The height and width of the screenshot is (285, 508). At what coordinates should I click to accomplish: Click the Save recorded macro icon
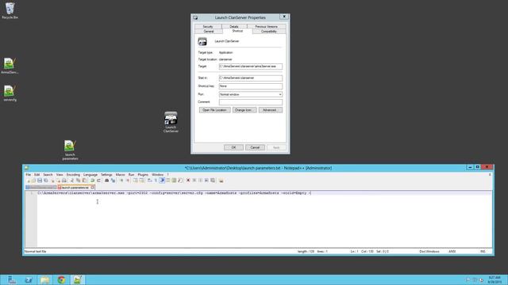tap(213, 180)
